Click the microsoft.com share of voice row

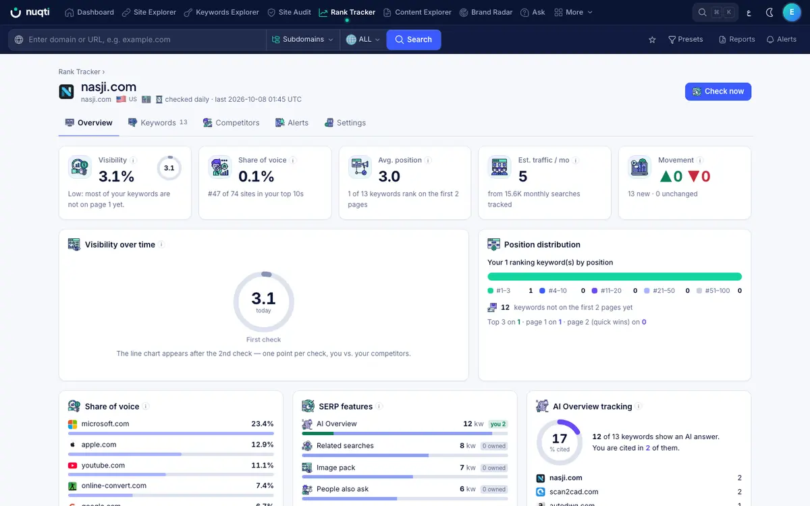click(171, 426)
